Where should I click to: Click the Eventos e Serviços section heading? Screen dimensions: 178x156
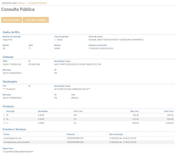point(14,129)
